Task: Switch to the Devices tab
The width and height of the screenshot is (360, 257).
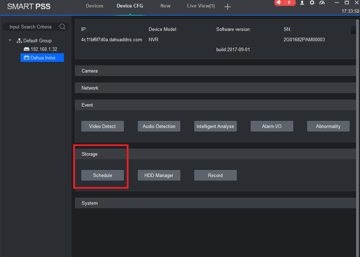Action: (x=94, y=6)
